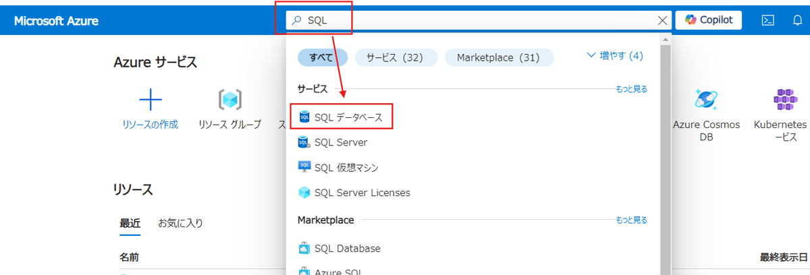The height and width of the screenshot is (275, 810).
Task: Click the Azure サービス heading
Action: click(155, 63)
